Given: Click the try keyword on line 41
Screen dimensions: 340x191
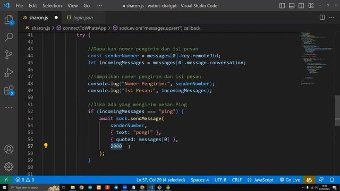Looking at the screenshot, I should pos(81,35).
